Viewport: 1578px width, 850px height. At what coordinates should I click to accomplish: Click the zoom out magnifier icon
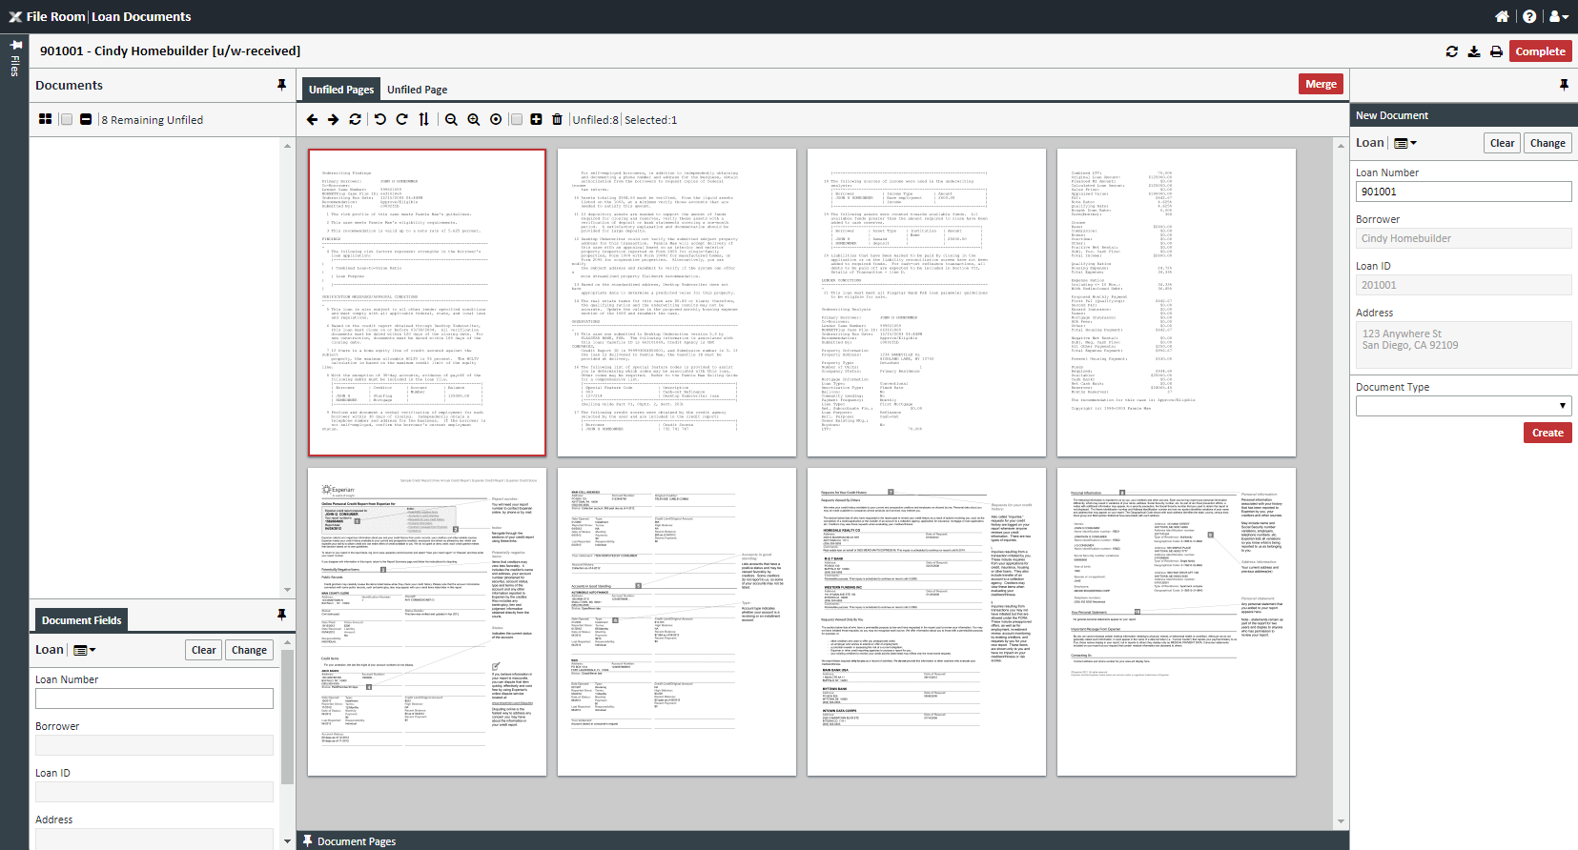pos(451,119)
